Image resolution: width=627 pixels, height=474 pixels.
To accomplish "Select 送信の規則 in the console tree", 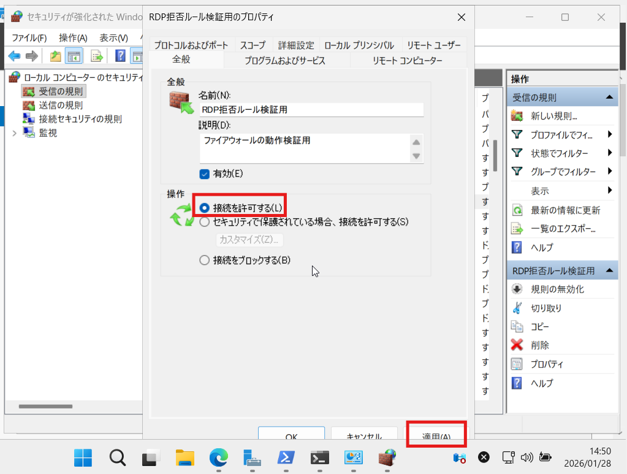I will 61,105.
